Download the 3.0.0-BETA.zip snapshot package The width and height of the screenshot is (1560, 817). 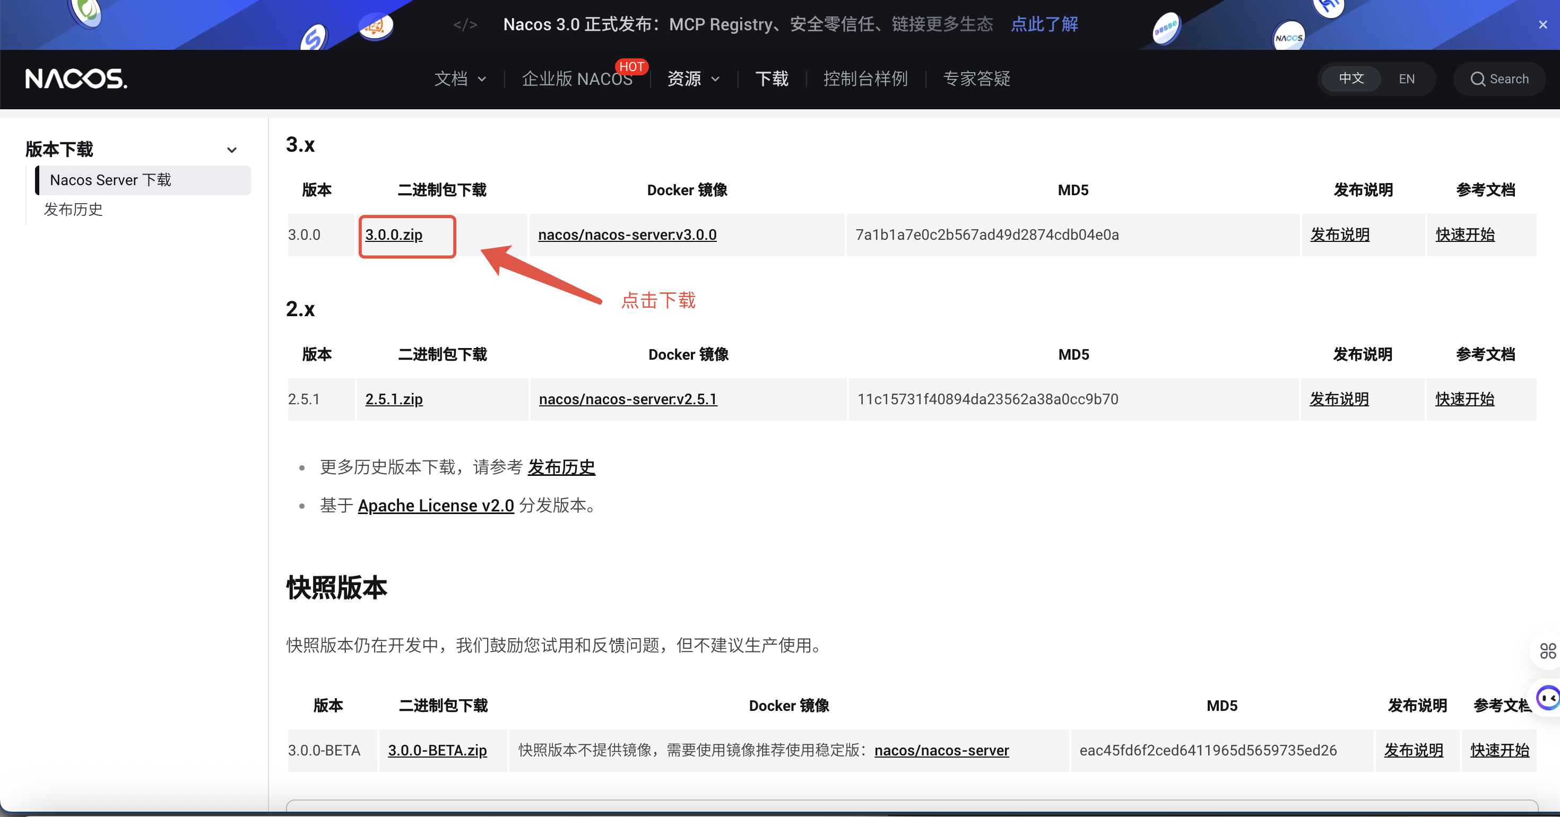coord(437,750)
